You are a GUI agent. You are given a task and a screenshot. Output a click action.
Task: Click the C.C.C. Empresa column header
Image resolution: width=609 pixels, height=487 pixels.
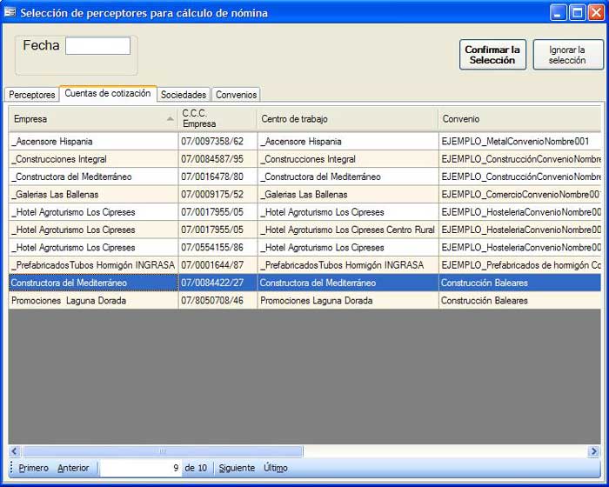(x=217, y=118)
